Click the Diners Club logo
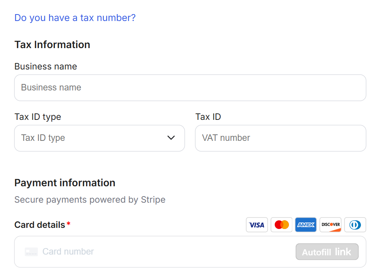This screenshot has width=380, height=279. (355, 225)
